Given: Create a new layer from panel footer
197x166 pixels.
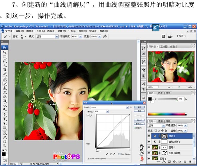Looking at the screenshot, I should click(x=185, y=162).
